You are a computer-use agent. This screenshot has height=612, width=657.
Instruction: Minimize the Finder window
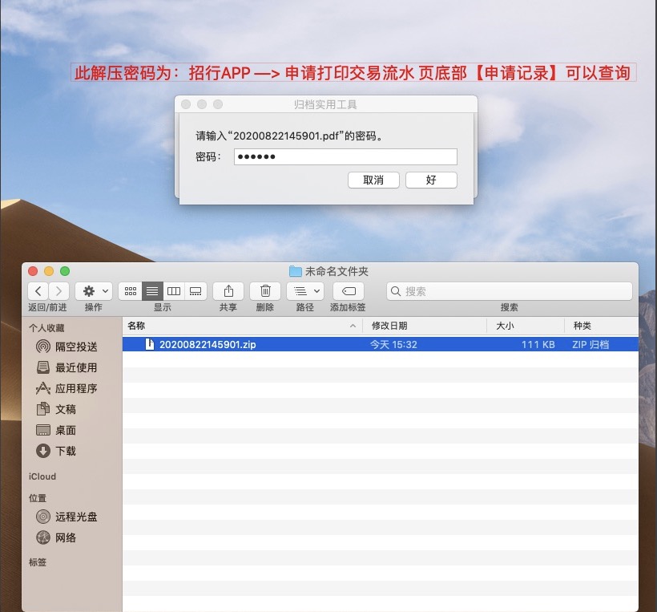(49, 271)
